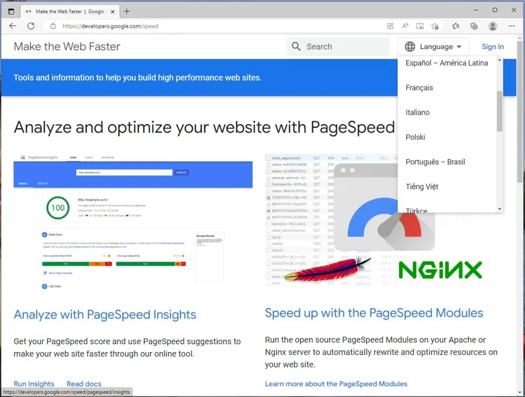Click the language list scroll down arrow
The width and height of the screenshot is (525, 397).
pos(499,209)
